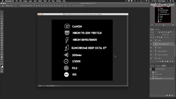Screen dimensions: 176x99
Task: Create a new layer icon
Action: point(170,61)
